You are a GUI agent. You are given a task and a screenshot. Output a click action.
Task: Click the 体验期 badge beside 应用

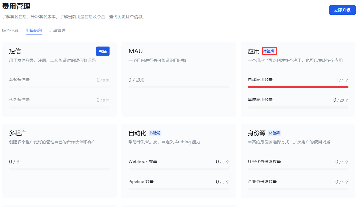point(269,51)
